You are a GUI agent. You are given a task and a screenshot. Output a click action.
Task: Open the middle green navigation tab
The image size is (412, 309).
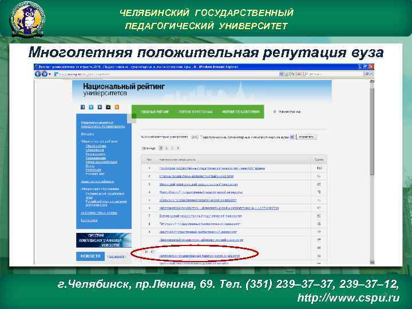tap(196, 112)
